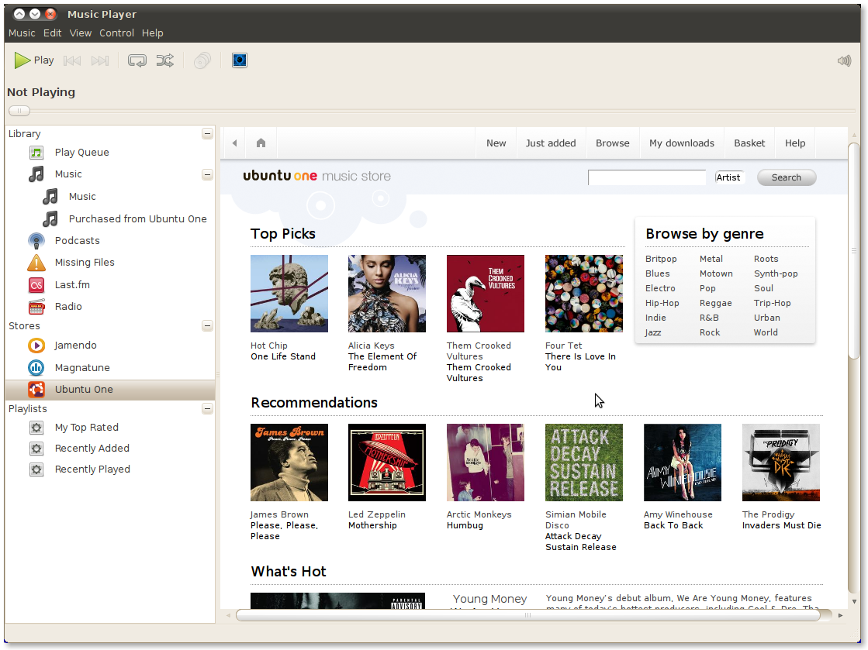Browse the Britpop genre
Screen dimensions: 868x650
[660, 259]
